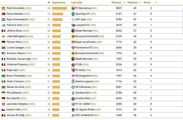Click Pedri González's experience bar

(x=59, y=8)
